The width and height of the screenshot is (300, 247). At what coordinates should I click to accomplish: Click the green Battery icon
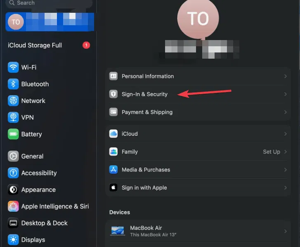point(13,134)
